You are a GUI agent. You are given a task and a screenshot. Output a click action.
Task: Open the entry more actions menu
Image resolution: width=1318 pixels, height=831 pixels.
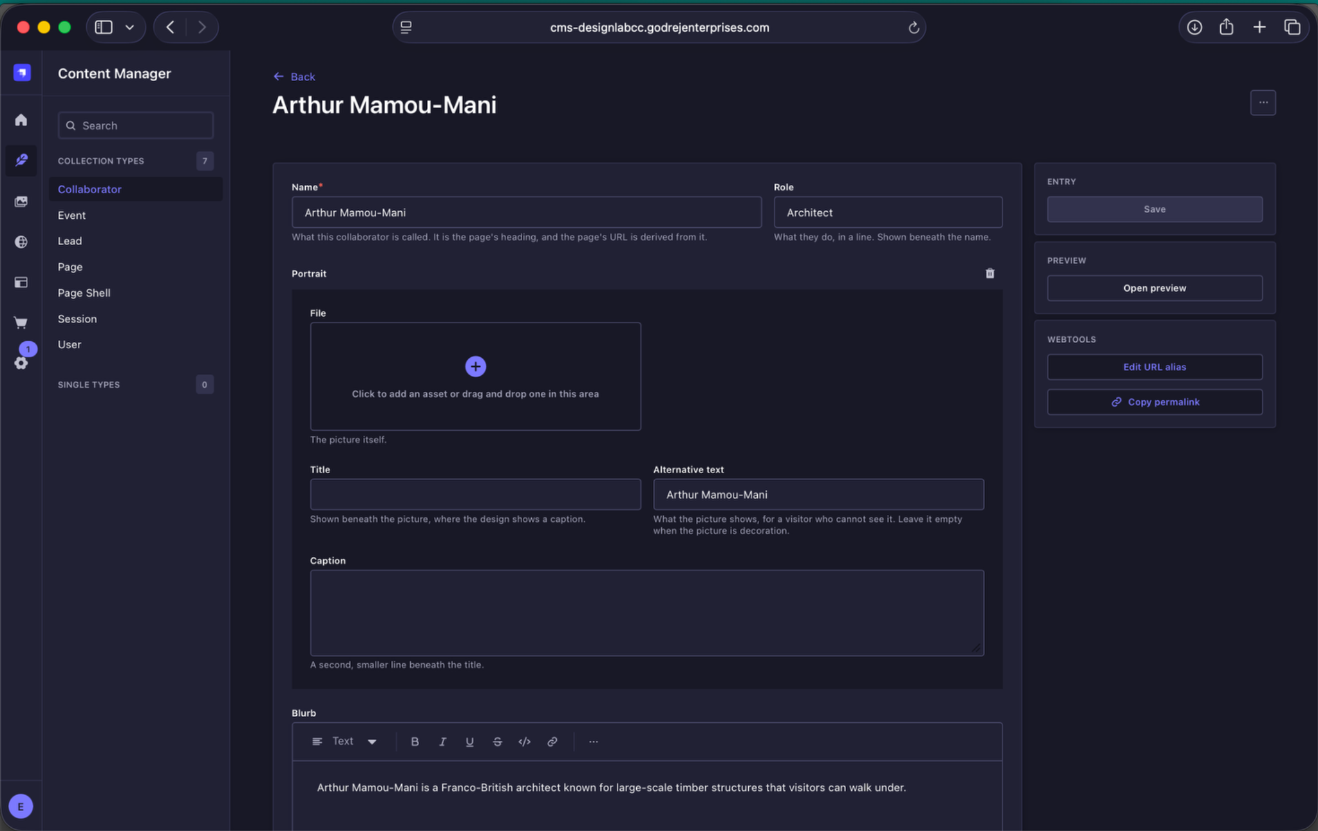pyautogui.click(x=1263, y=102)
